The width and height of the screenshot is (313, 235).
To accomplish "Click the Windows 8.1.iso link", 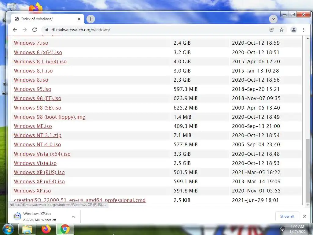I will [x=33, y=71].
